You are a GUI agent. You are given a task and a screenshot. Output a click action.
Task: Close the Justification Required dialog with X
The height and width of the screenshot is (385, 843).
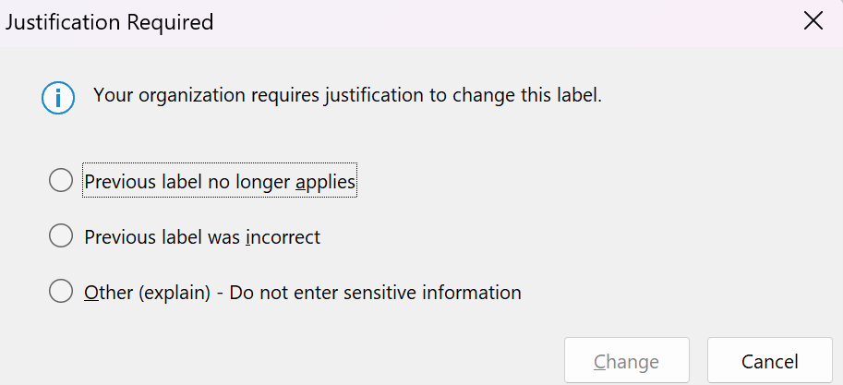tap(813, 21)
